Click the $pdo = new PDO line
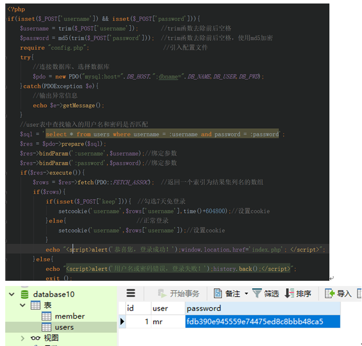The height and width of the screenshot is (346, 362). click(x=148, y=76)
